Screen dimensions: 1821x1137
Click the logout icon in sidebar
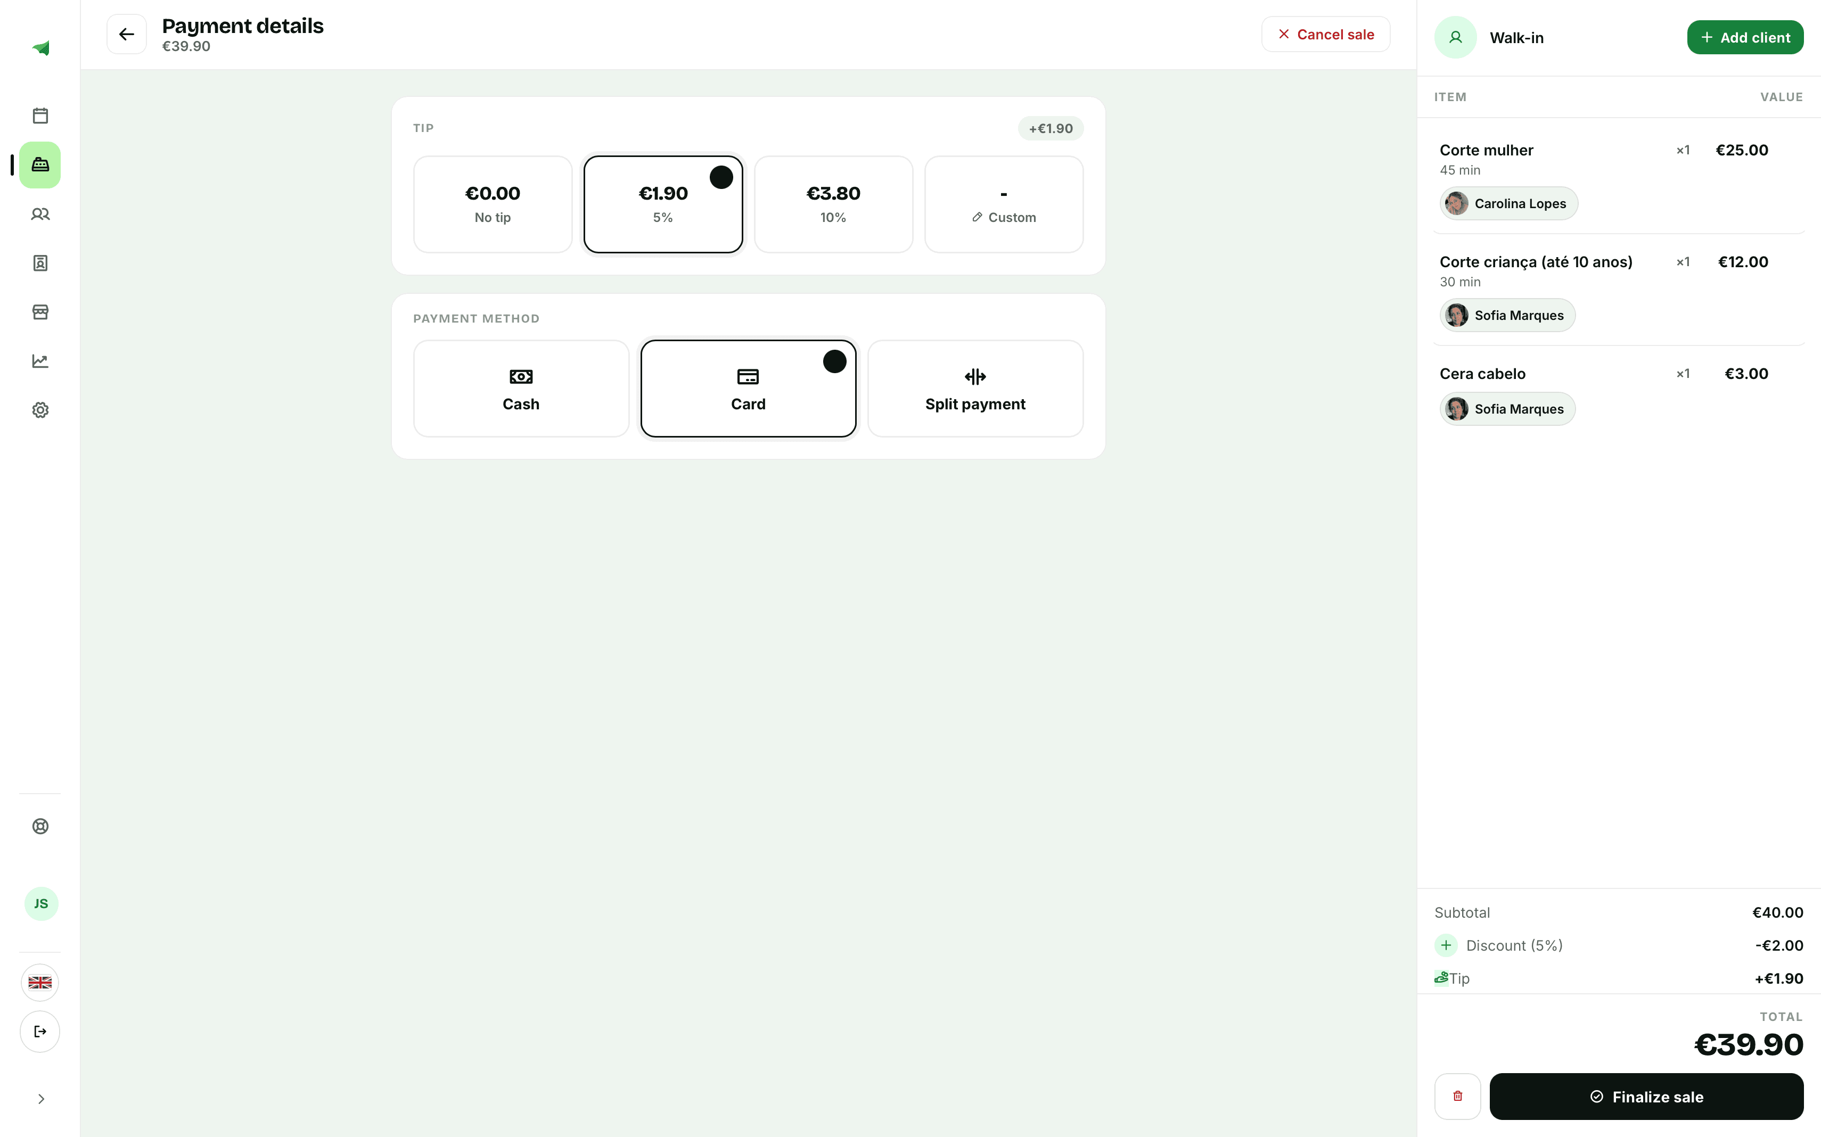[x=40, y=1032]
